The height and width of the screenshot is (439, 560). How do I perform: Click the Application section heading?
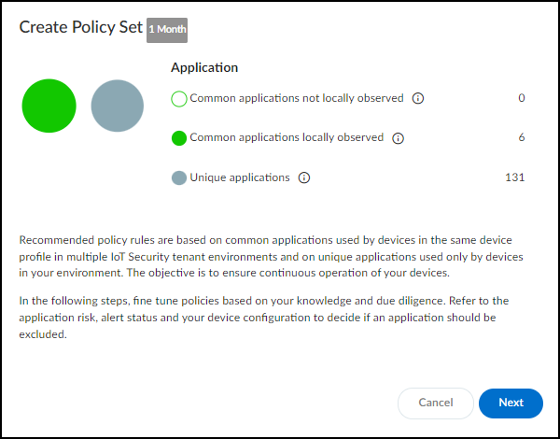click(204, 67)
